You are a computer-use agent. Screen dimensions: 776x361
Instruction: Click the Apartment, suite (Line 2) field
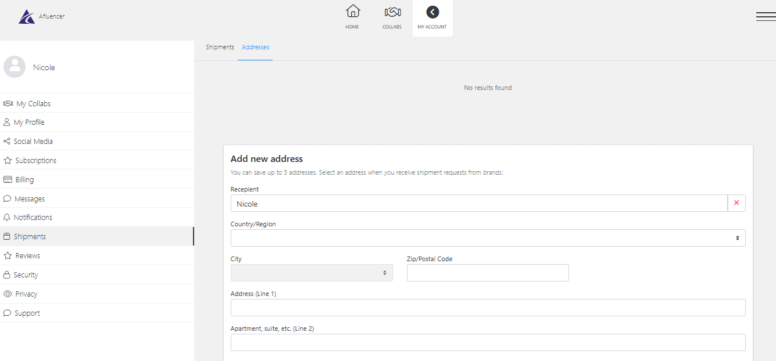(487, 342)
